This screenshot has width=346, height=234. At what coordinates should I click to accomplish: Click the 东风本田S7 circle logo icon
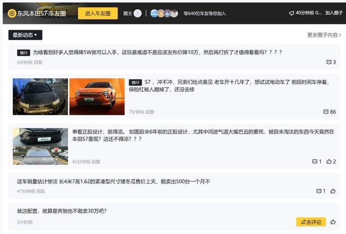point(12,14)
